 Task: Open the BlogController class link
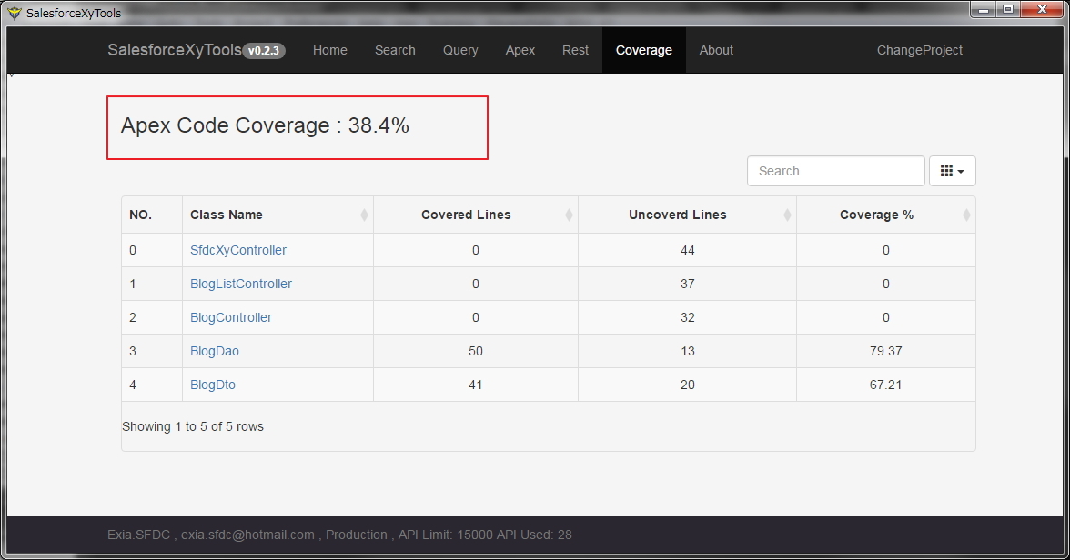[231, 317]
